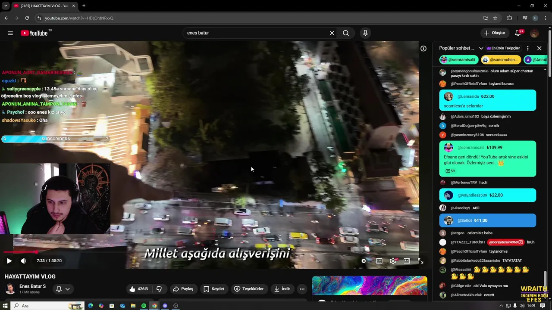Open @MrEndless539 ₺22,00 super chat
Viewport: 552px width, 310px height.
click(487, 195)
